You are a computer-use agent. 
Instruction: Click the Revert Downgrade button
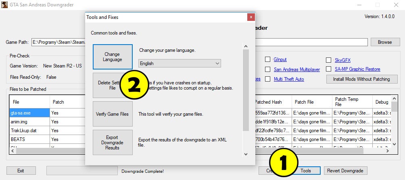(x=345, y=171)
